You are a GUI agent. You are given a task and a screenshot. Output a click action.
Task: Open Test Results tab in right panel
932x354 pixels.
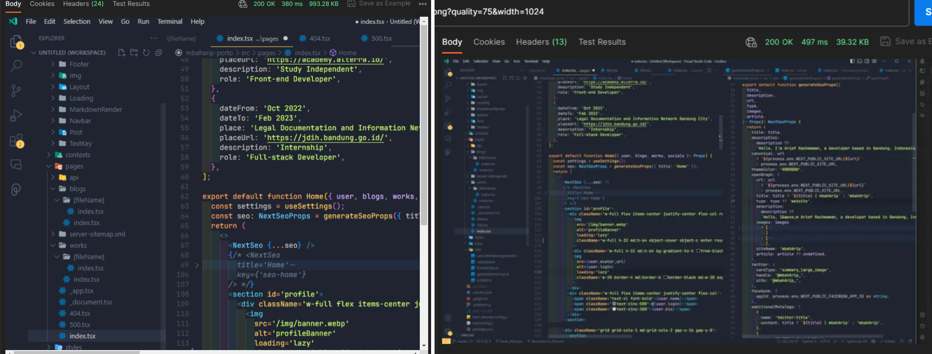(x=602, y=42)
